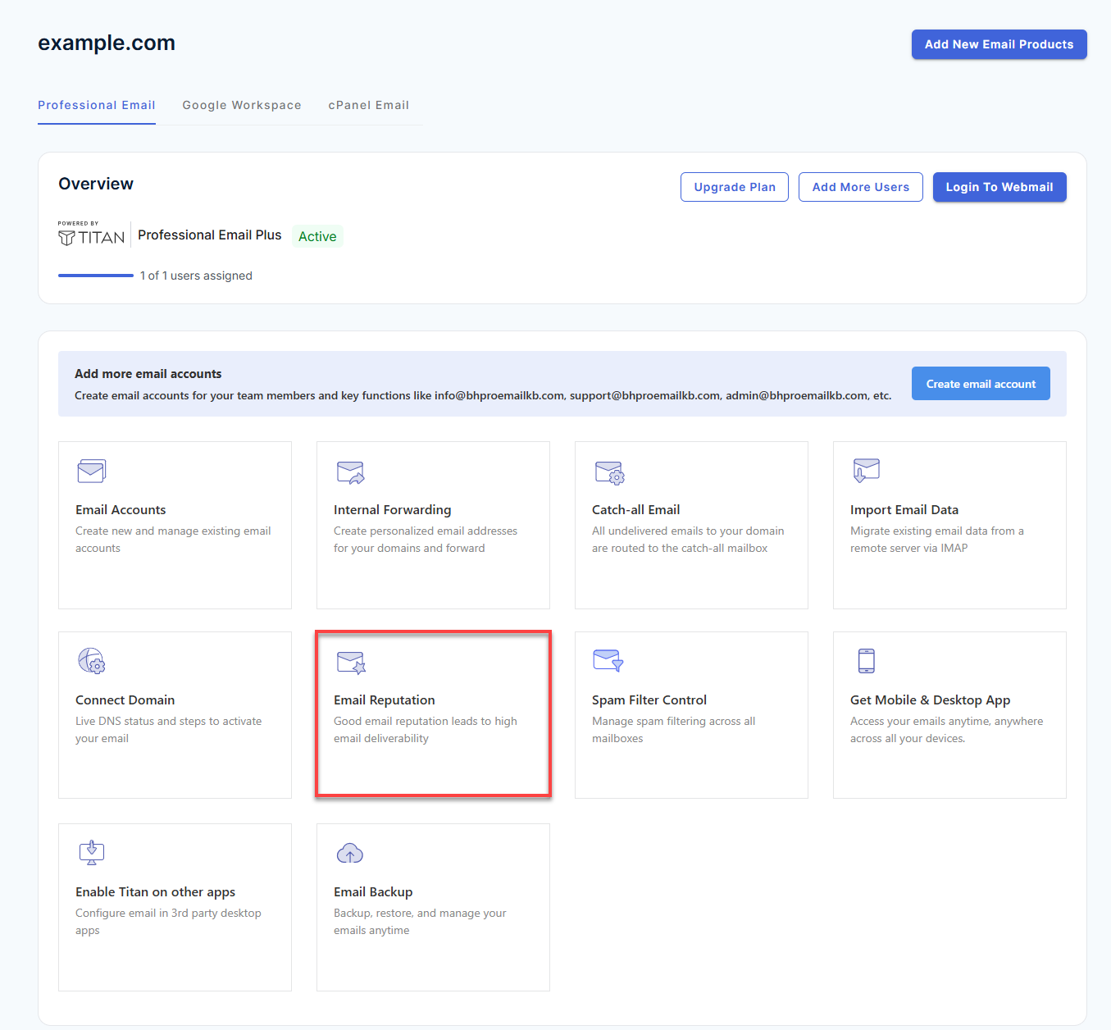Click the Email Reputation star envelope icon
This screenshot has width=1111, height=1030.
351,662
